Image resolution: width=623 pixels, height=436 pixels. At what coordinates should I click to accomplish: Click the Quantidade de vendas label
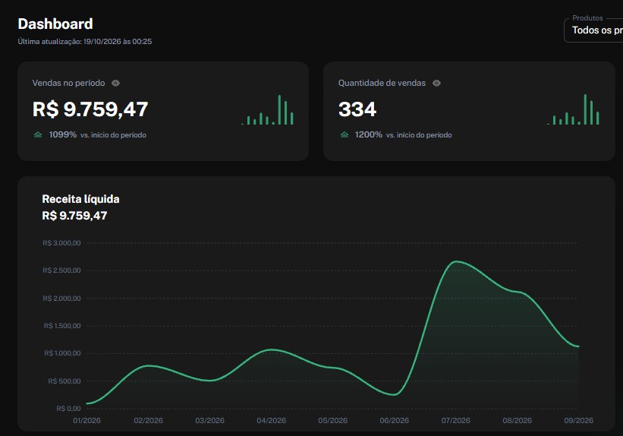[382, 83]
